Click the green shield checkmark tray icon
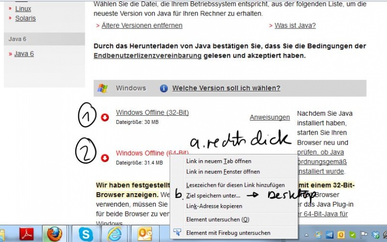This screenshot has height=242, width=387. pos(353,234)
